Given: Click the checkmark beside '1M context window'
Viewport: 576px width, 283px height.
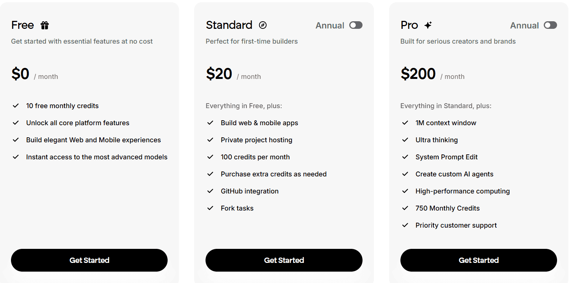Looking at the screenshot, I should (405, 123).
